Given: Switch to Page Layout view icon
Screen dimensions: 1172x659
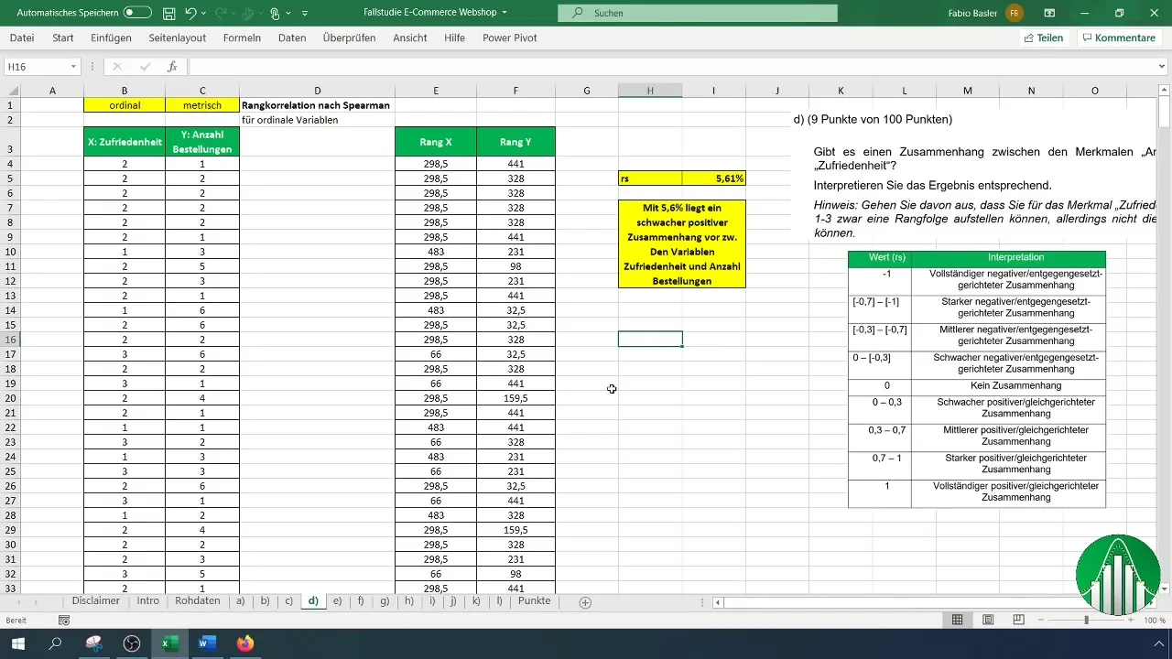Looking at the screenshot, I should [x=988, y=620].
